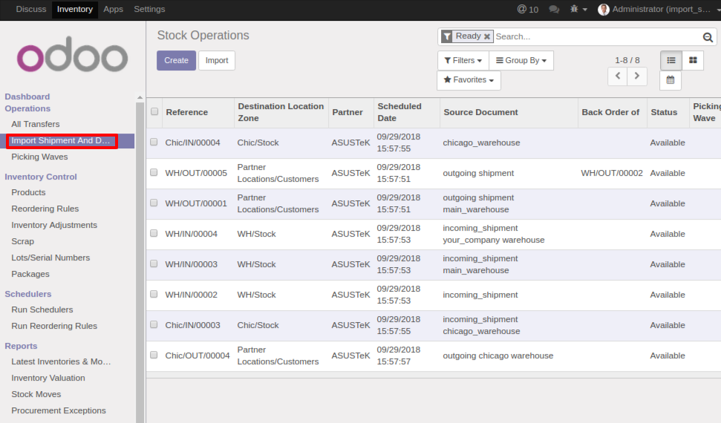The height and width of the screenshot is (423, 721).
Task: Open the Apps menu in top bar
Action: 113,10
